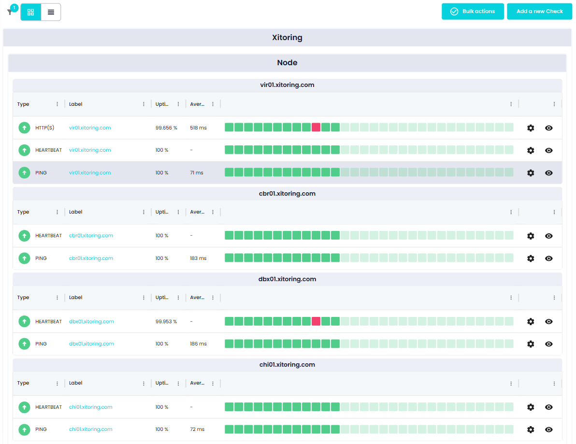Click Add a new Check button

[539, 12]
